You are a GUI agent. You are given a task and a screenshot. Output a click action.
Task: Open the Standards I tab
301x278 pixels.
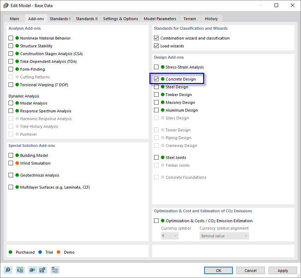[60, 19]
